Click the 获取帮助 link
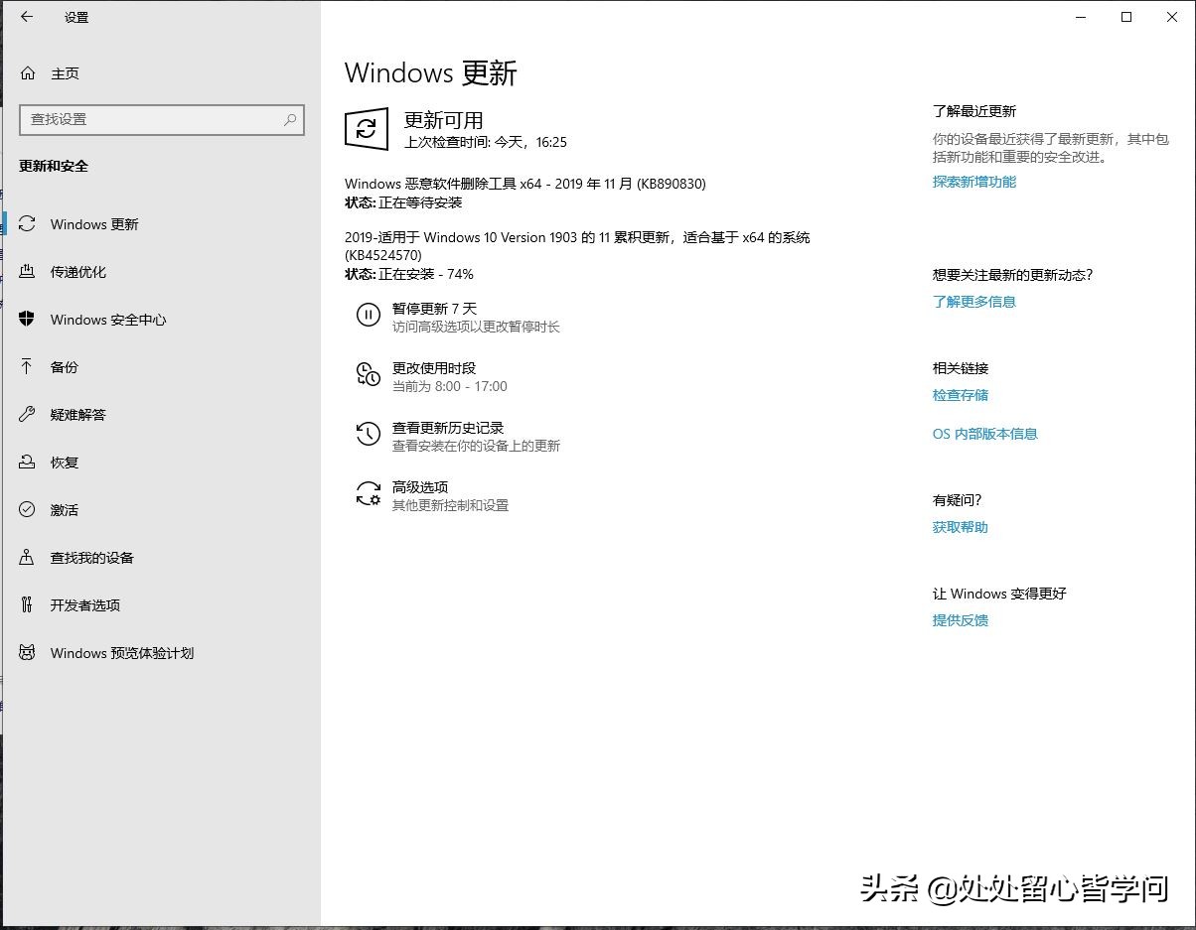 959,527
